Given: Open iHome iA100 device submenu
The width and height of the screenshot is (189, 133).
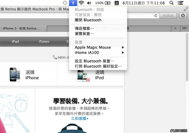Looking at the screenshot, I should click(98, 52).
